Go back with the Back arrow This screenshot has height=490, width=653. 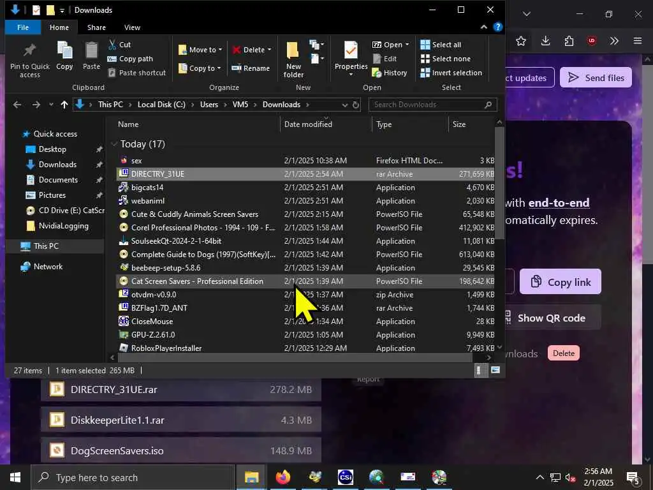[17, 105]
